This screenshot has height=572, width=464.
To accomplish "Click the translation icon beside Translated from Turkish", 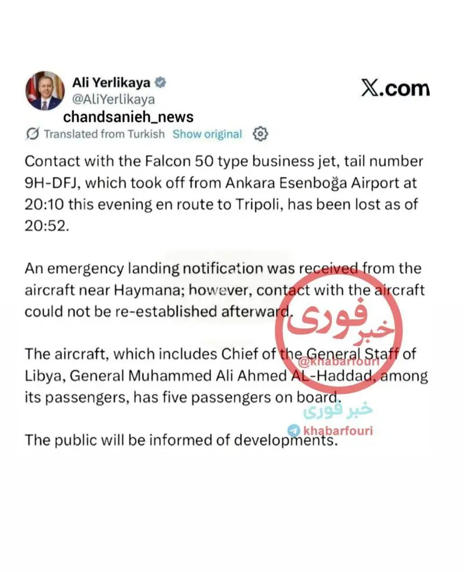I will pyautogui.click(x=32, y=134).
